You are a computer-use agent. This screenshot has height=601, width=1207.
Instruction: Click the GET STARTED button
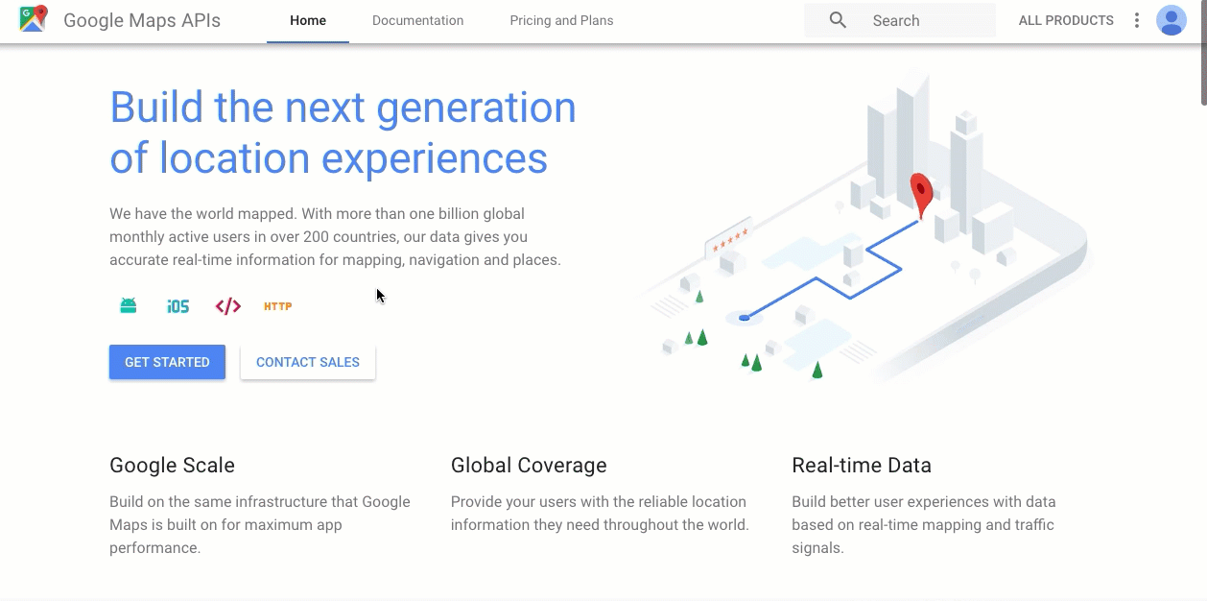click(x=167, y=362)
